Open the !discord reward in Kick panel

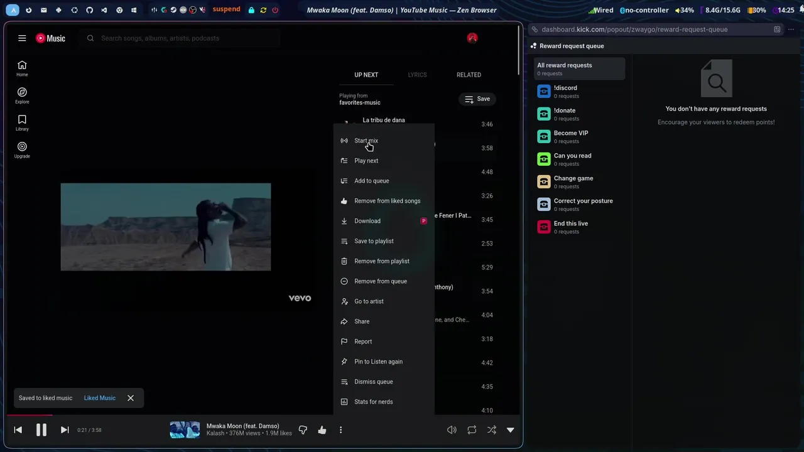580,92
